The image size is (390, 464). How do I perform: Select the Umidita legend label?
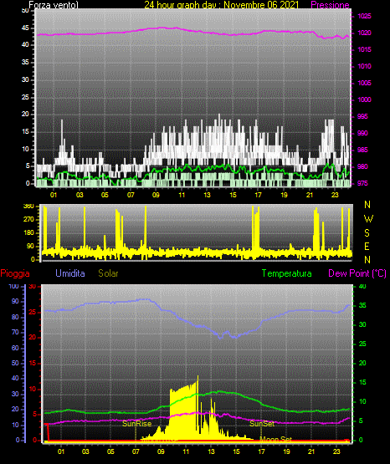click(x=70, y=273)
